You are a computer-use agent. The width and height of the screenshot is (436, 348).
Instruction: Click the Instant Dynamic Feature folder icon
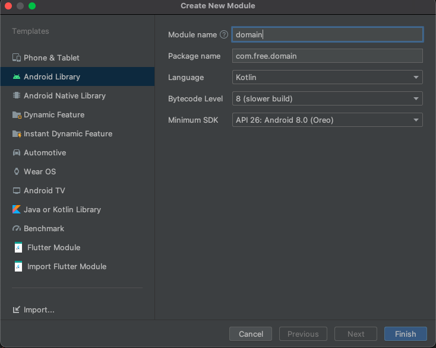coord(17,134)
